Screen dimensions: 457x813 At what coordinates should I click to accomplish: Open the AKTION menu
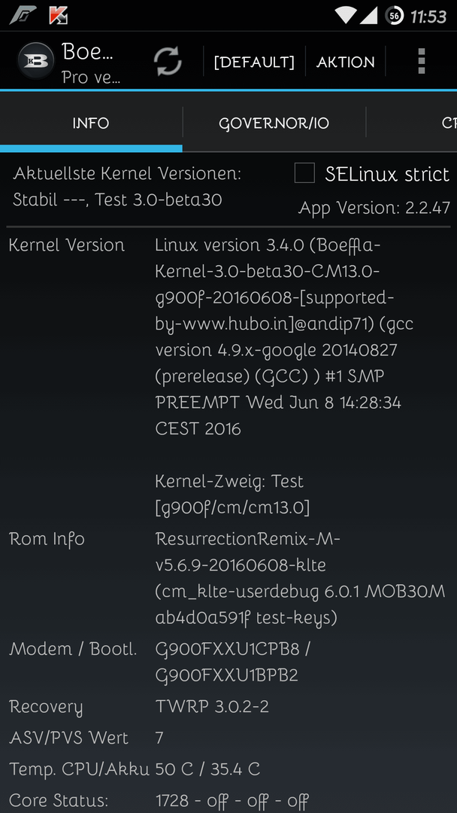tap(345, 62)
